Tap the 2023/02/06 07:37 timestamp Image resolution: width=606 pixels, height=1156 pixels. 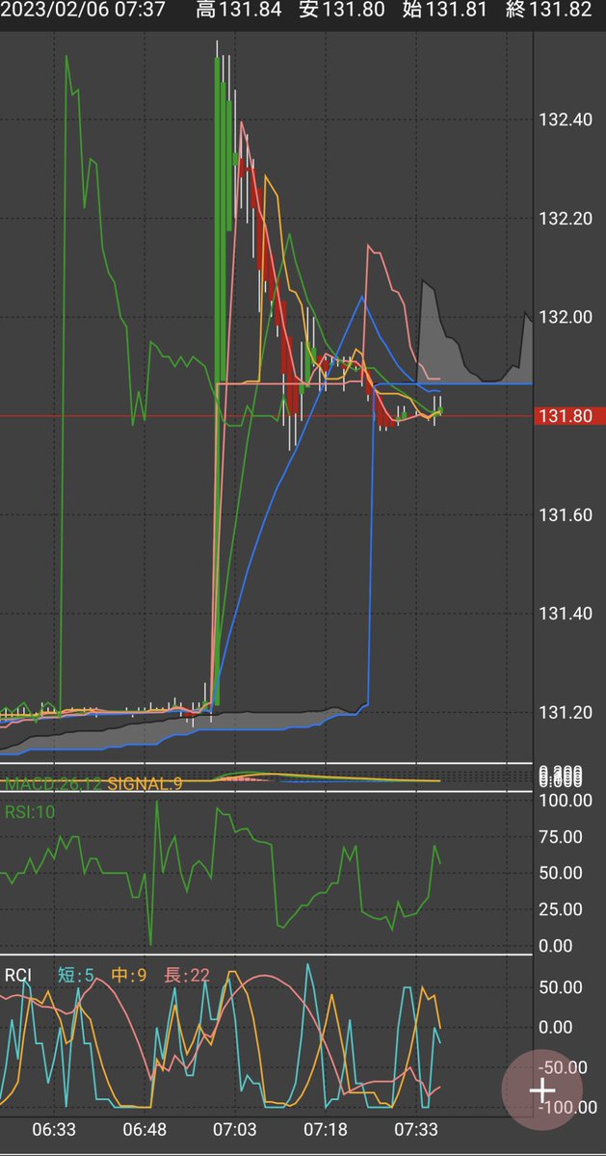point(83,11)
